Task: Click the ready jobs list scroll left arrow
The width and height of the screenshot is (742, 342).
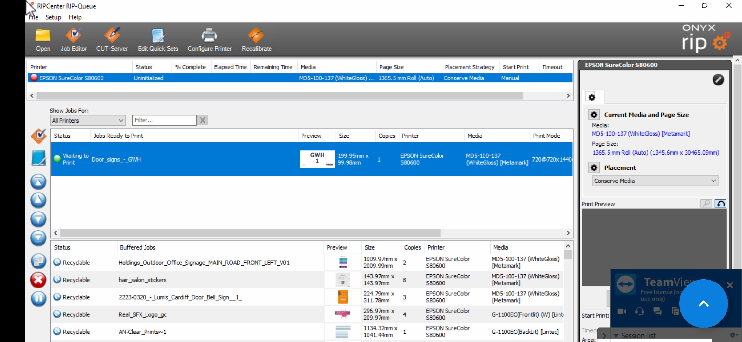Action: click(x=55, y=233)
